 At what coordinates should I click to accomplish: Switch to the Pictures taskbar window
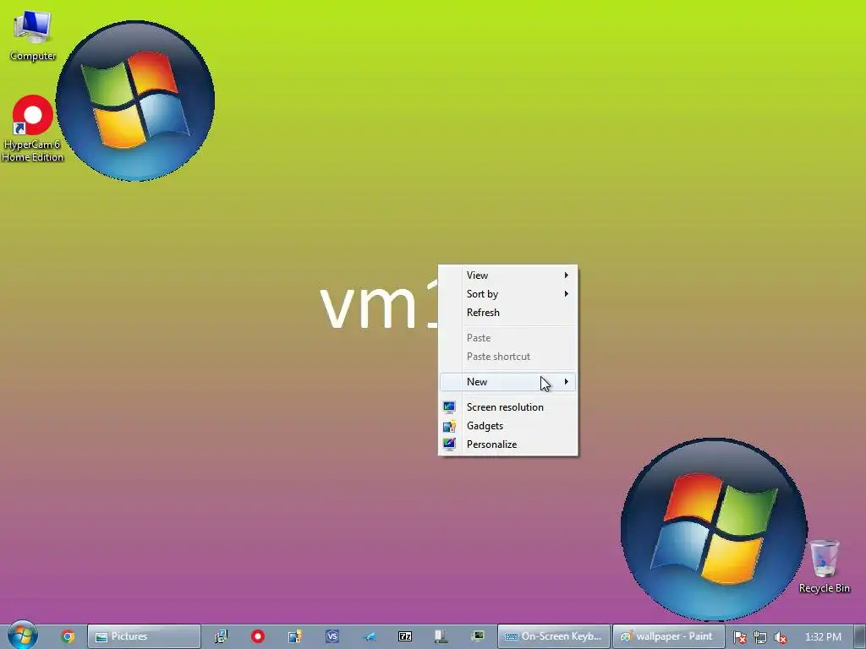pyautogui.click(x=144, y=636)
